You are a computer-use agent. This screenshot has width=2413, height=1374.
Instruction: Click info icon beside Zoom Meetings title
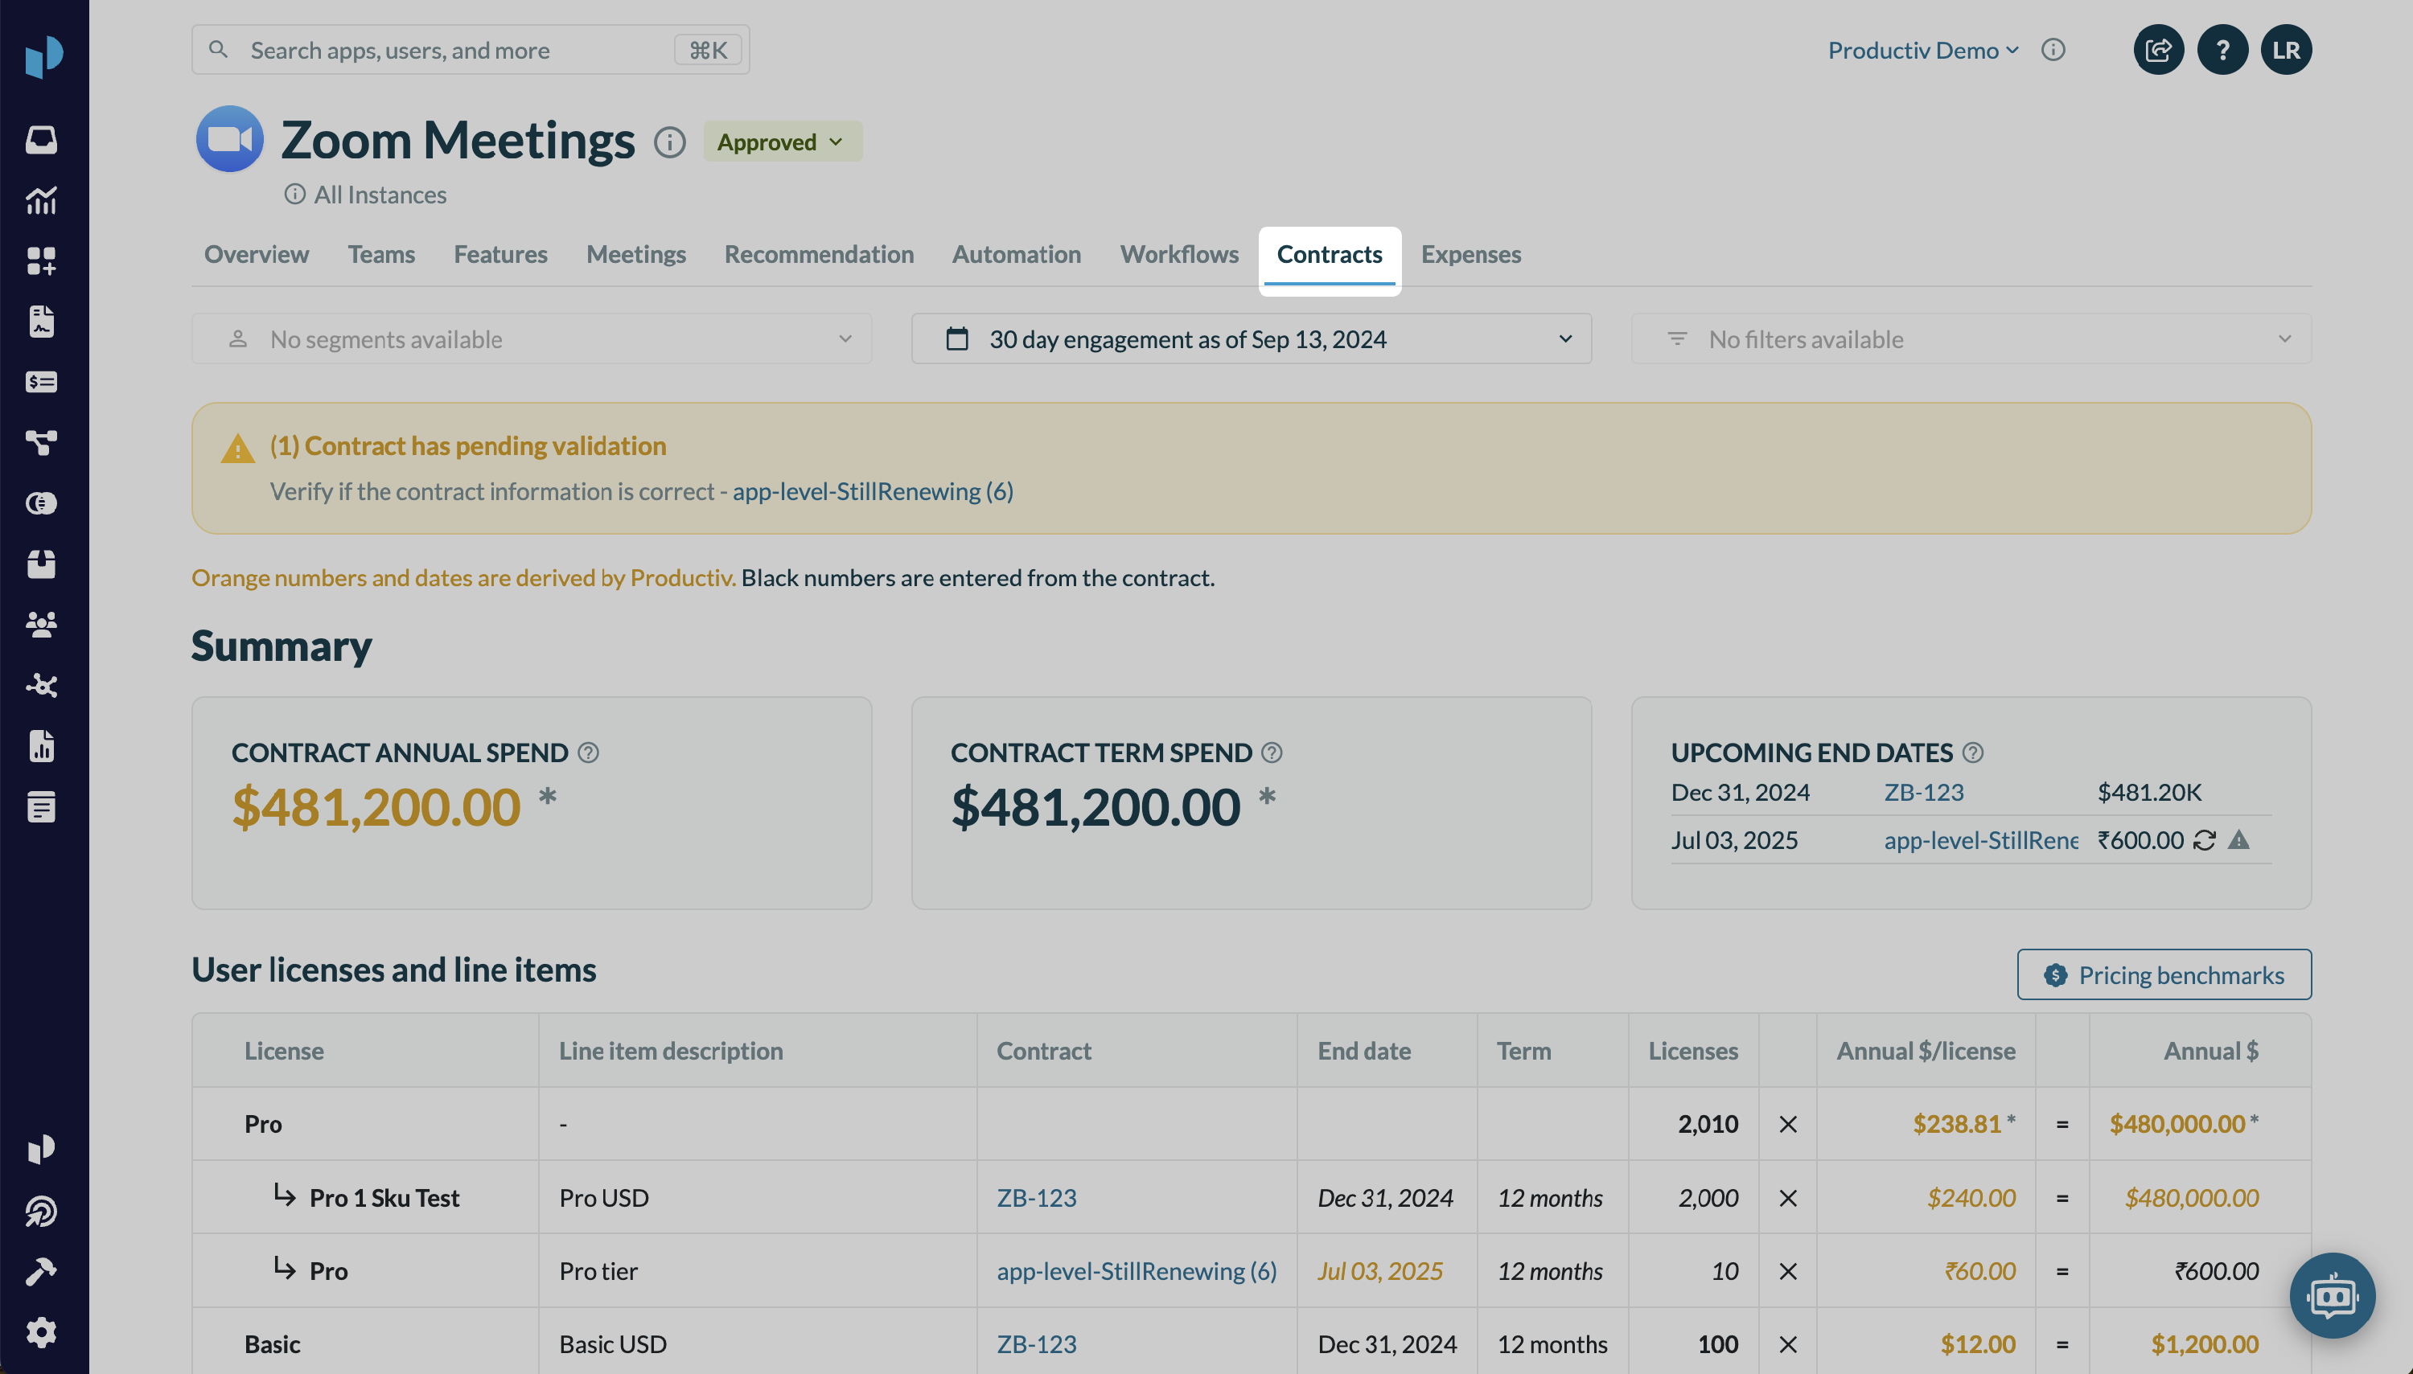669,142
